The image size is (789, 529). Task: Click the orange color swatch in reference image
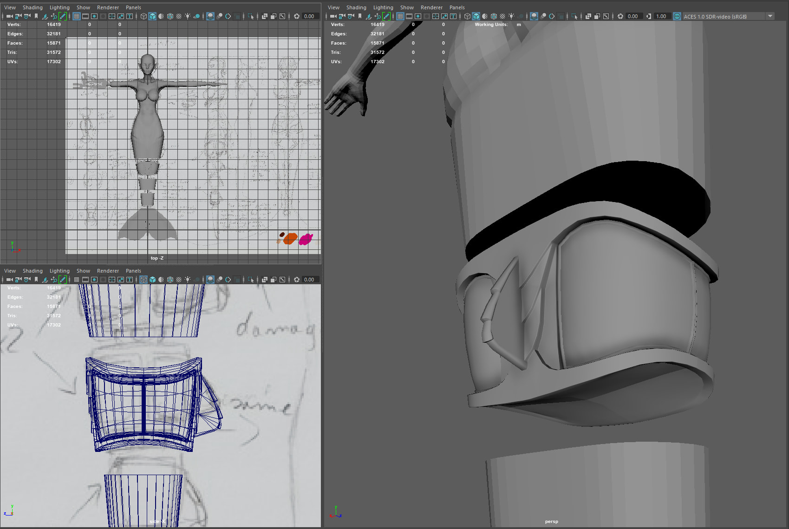[290, 239]
